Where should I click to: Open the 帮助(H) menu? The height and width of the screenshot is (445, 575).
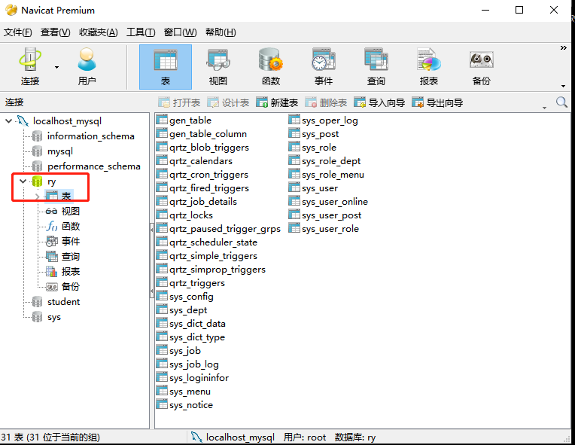221,32
